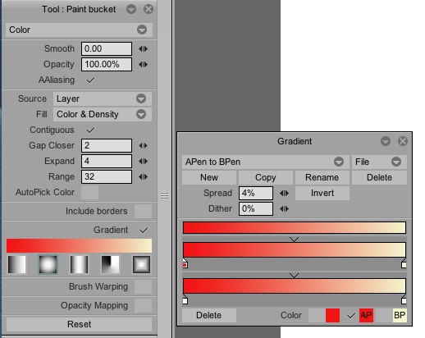Image resolution: width=425 pixels, height=338 pixels.
Task: Click the Gap Closer input field
Action: tap(107, 145)
